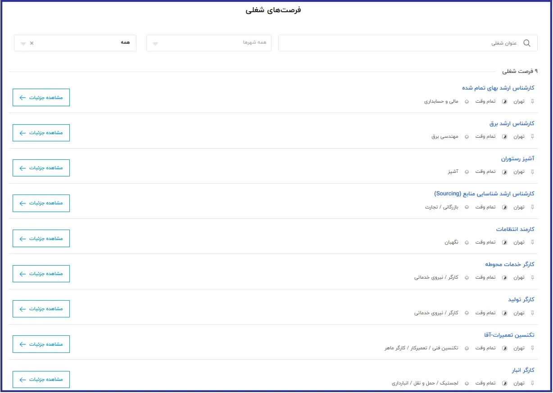Clear the همه filter with the x icon
553x393 pixels.
[x=32, y=43]
